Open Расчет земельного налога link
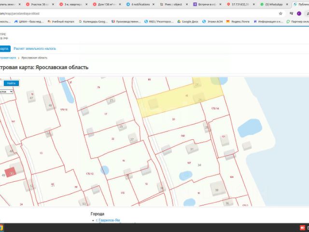 [x=35, y=48]
